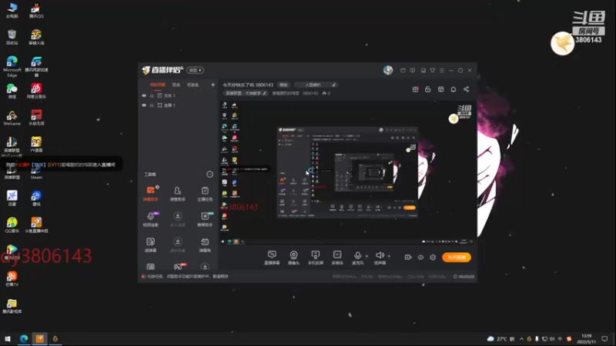Screen dimensions: 616x346
Task: Open hamburger menu in title bar
Action: pyautogui.click(x=442, y=71)
